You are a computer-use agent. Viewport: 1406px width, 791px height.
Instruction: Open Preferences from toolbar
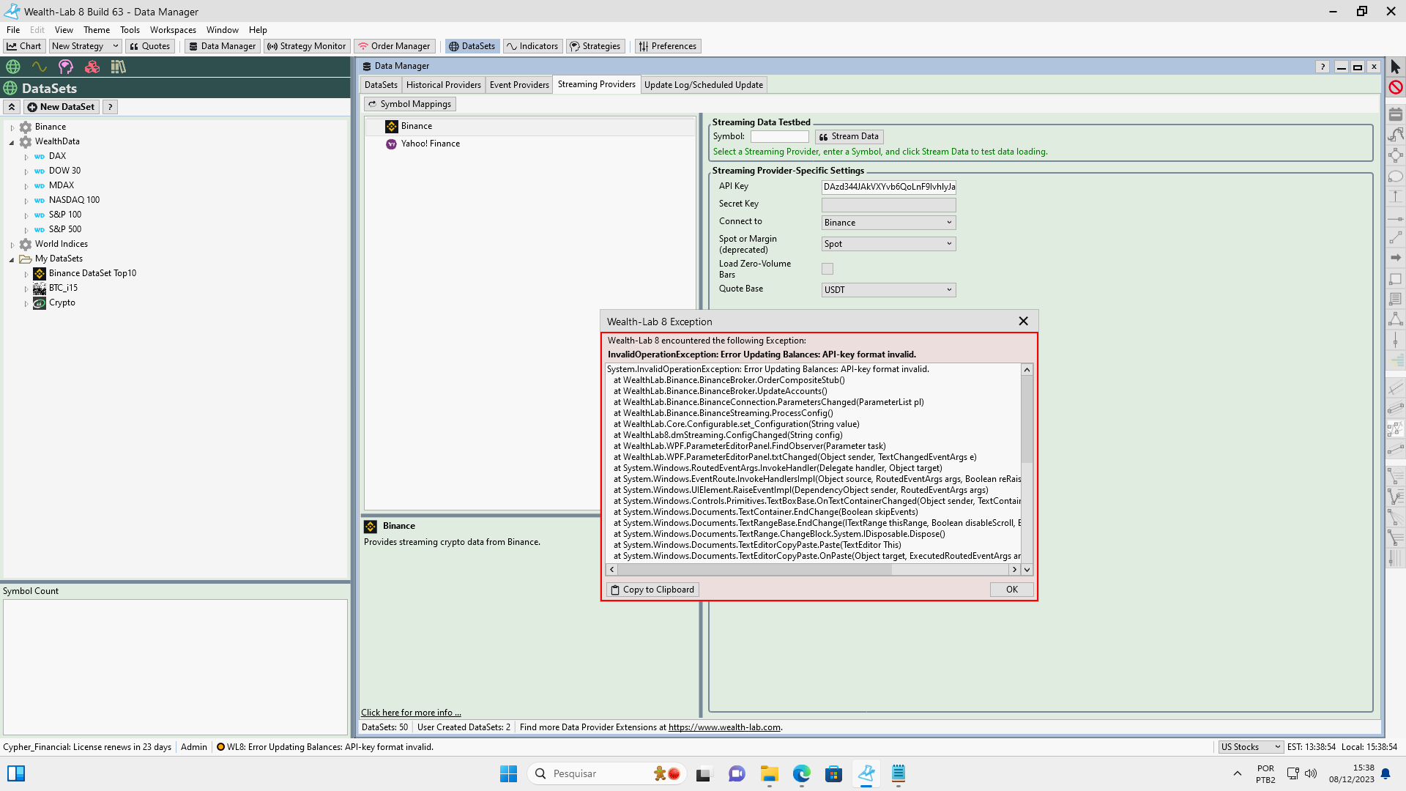(667, 46)
